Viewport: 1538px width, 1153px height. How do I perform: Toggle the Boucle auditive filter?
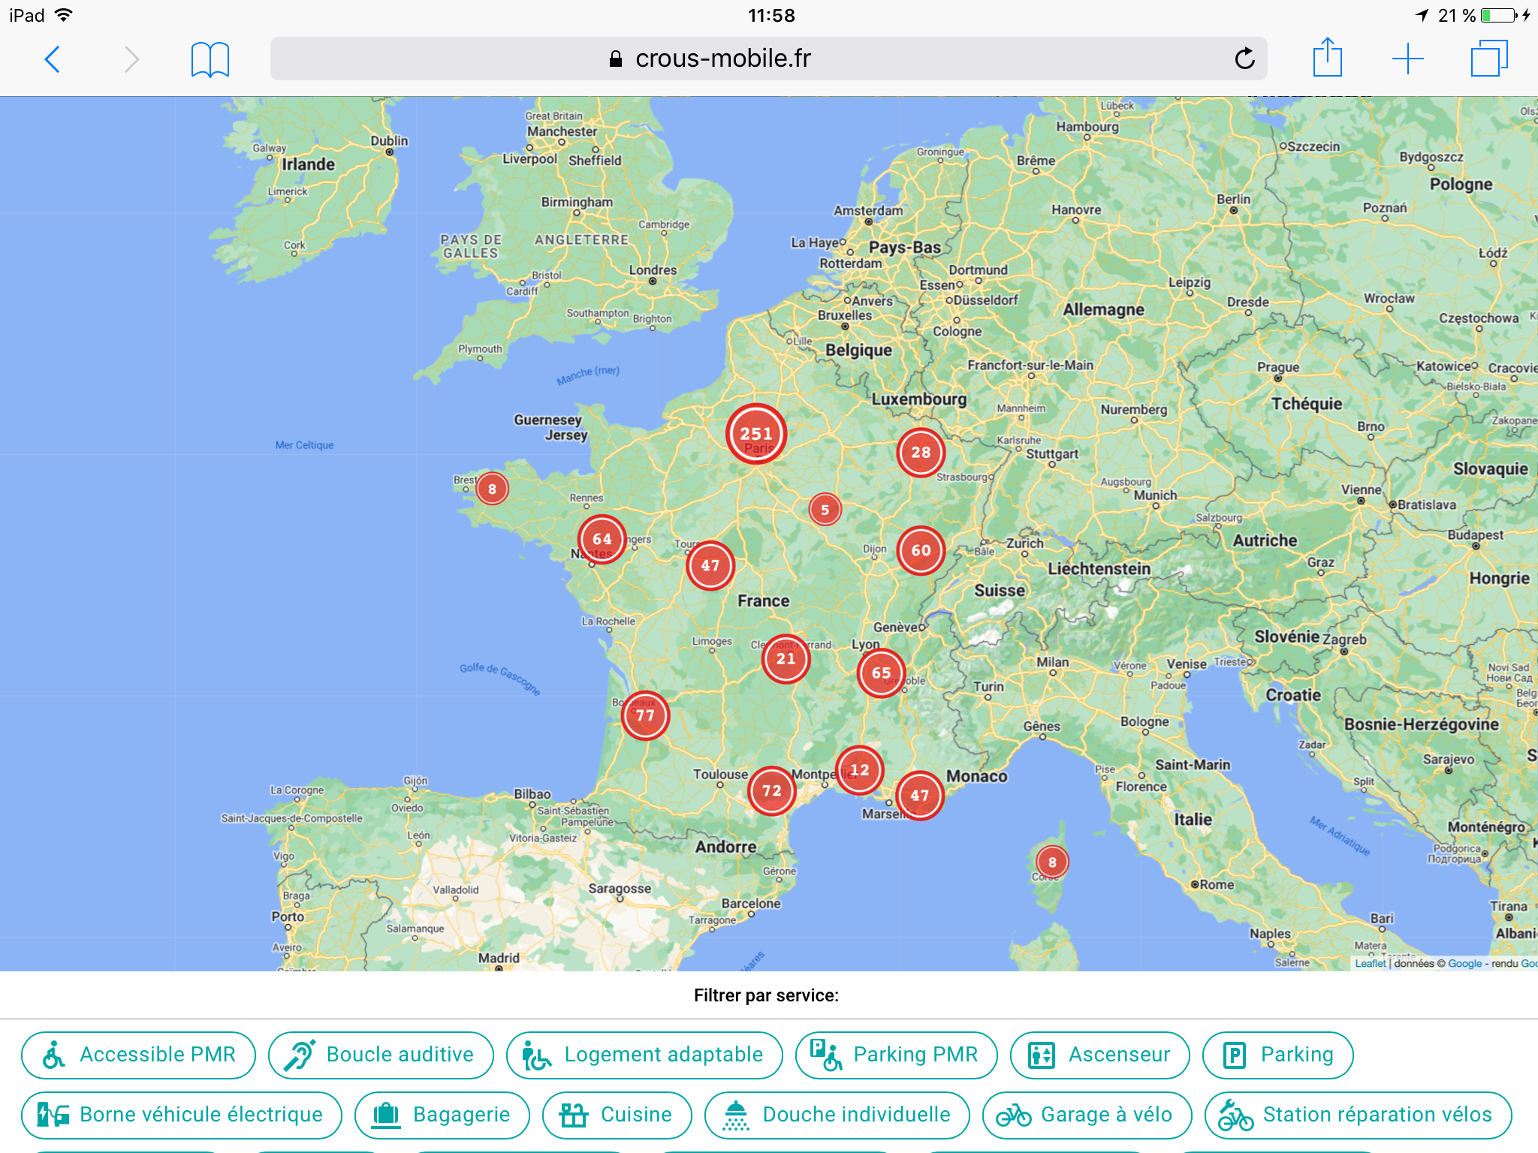point(381,1055)
